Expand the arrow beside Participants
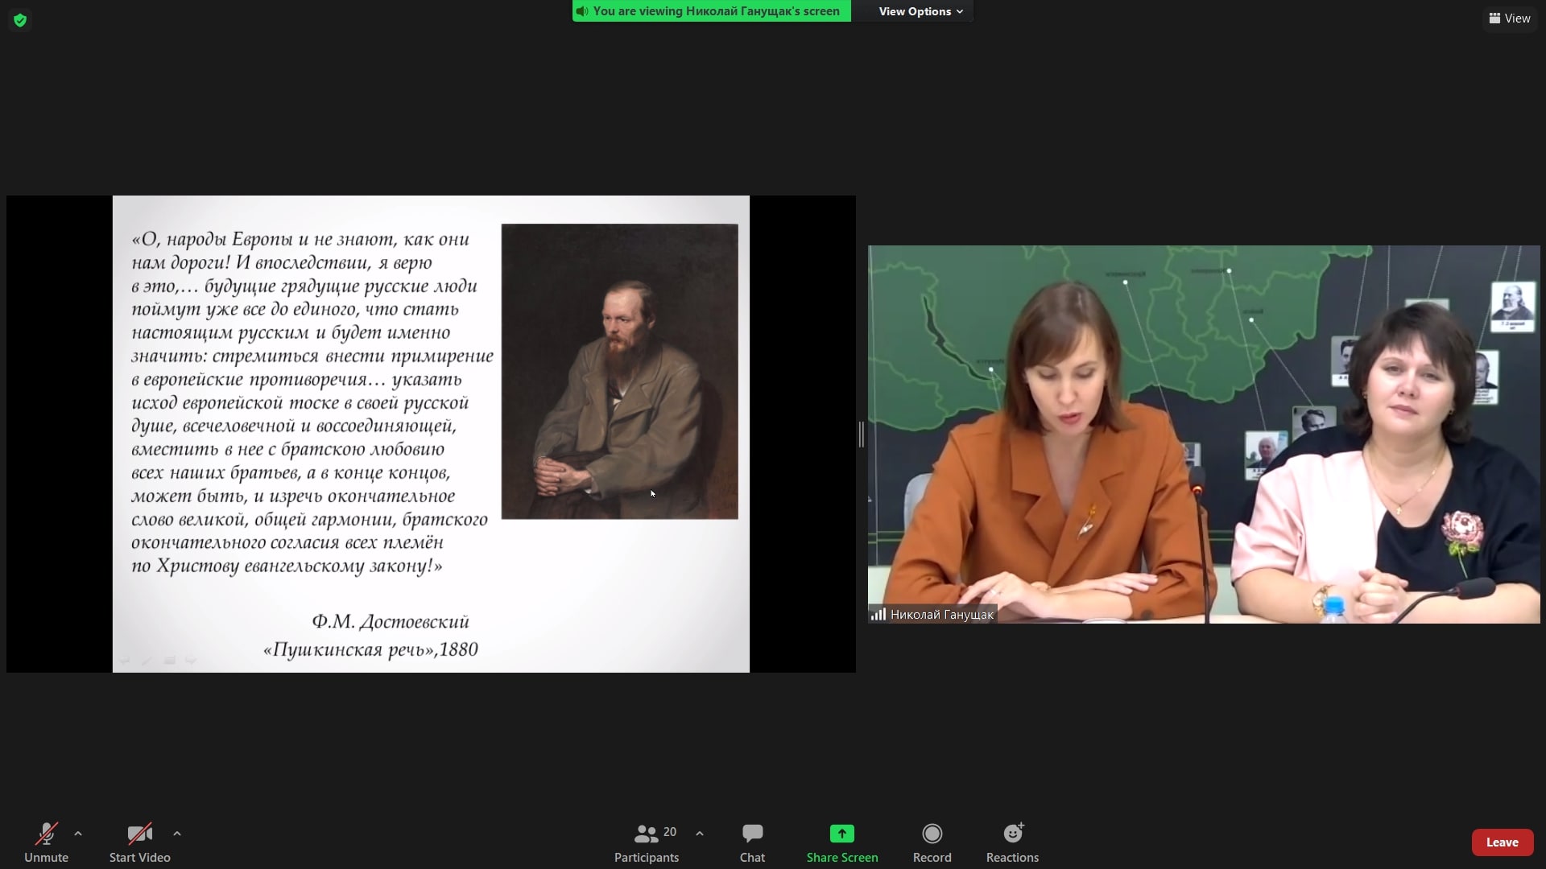Image resolution: width=1546 pixels, height=869 pixels. click(x=700, y=834)
